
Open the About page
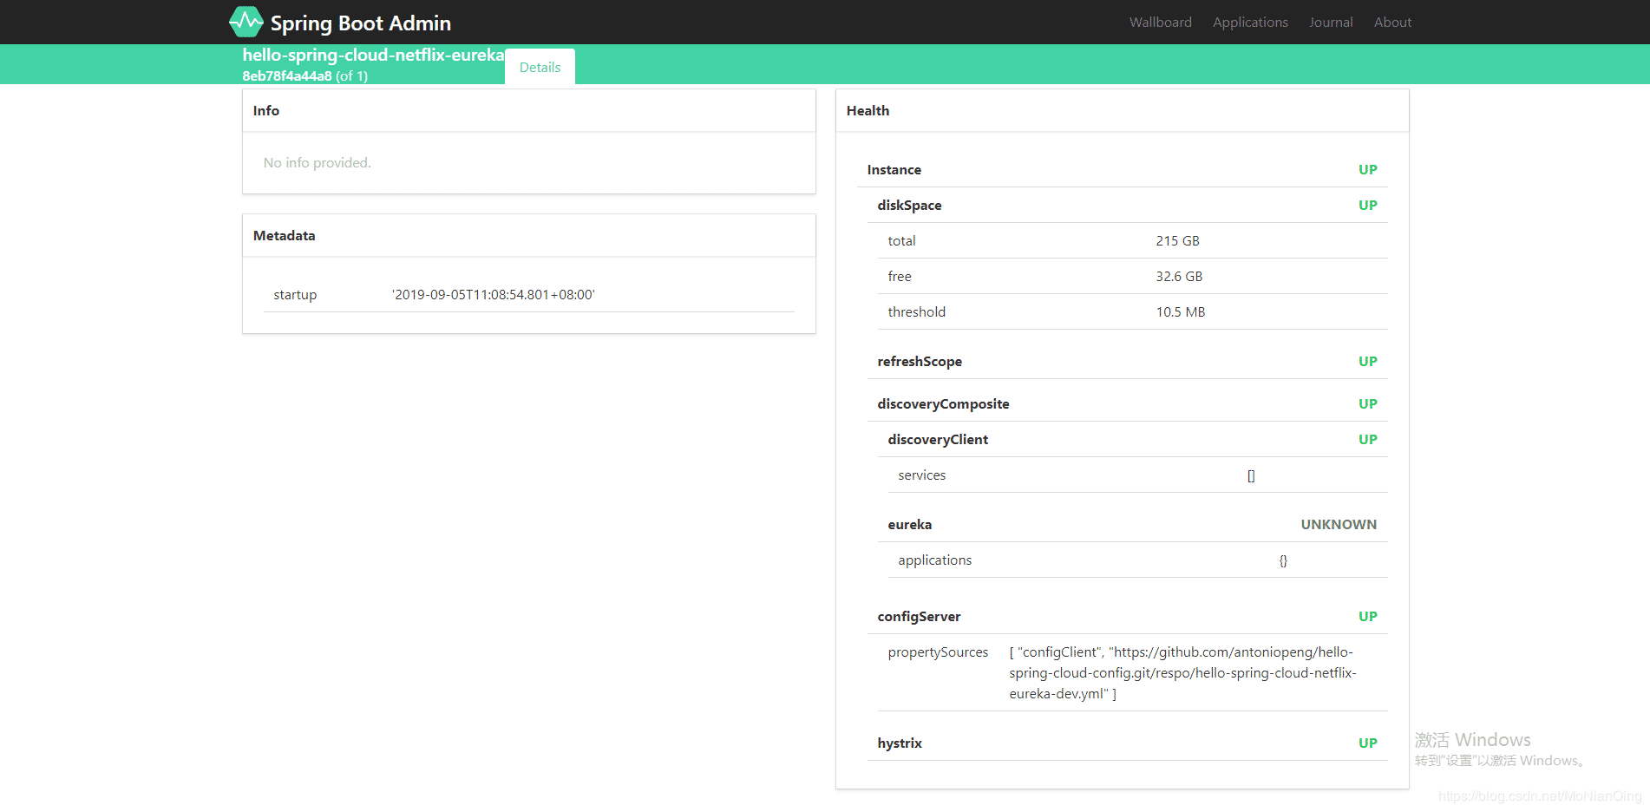pyautogui.click(x=1391, y=22)
